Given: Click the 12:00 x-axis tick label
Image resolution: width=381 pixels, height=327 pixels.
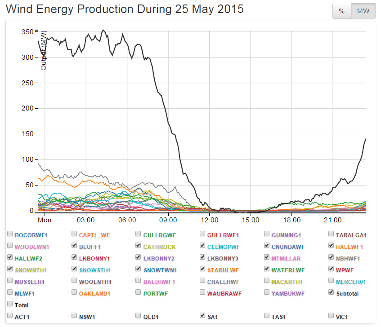Looking at the screenshot, I should coord(209,220).
